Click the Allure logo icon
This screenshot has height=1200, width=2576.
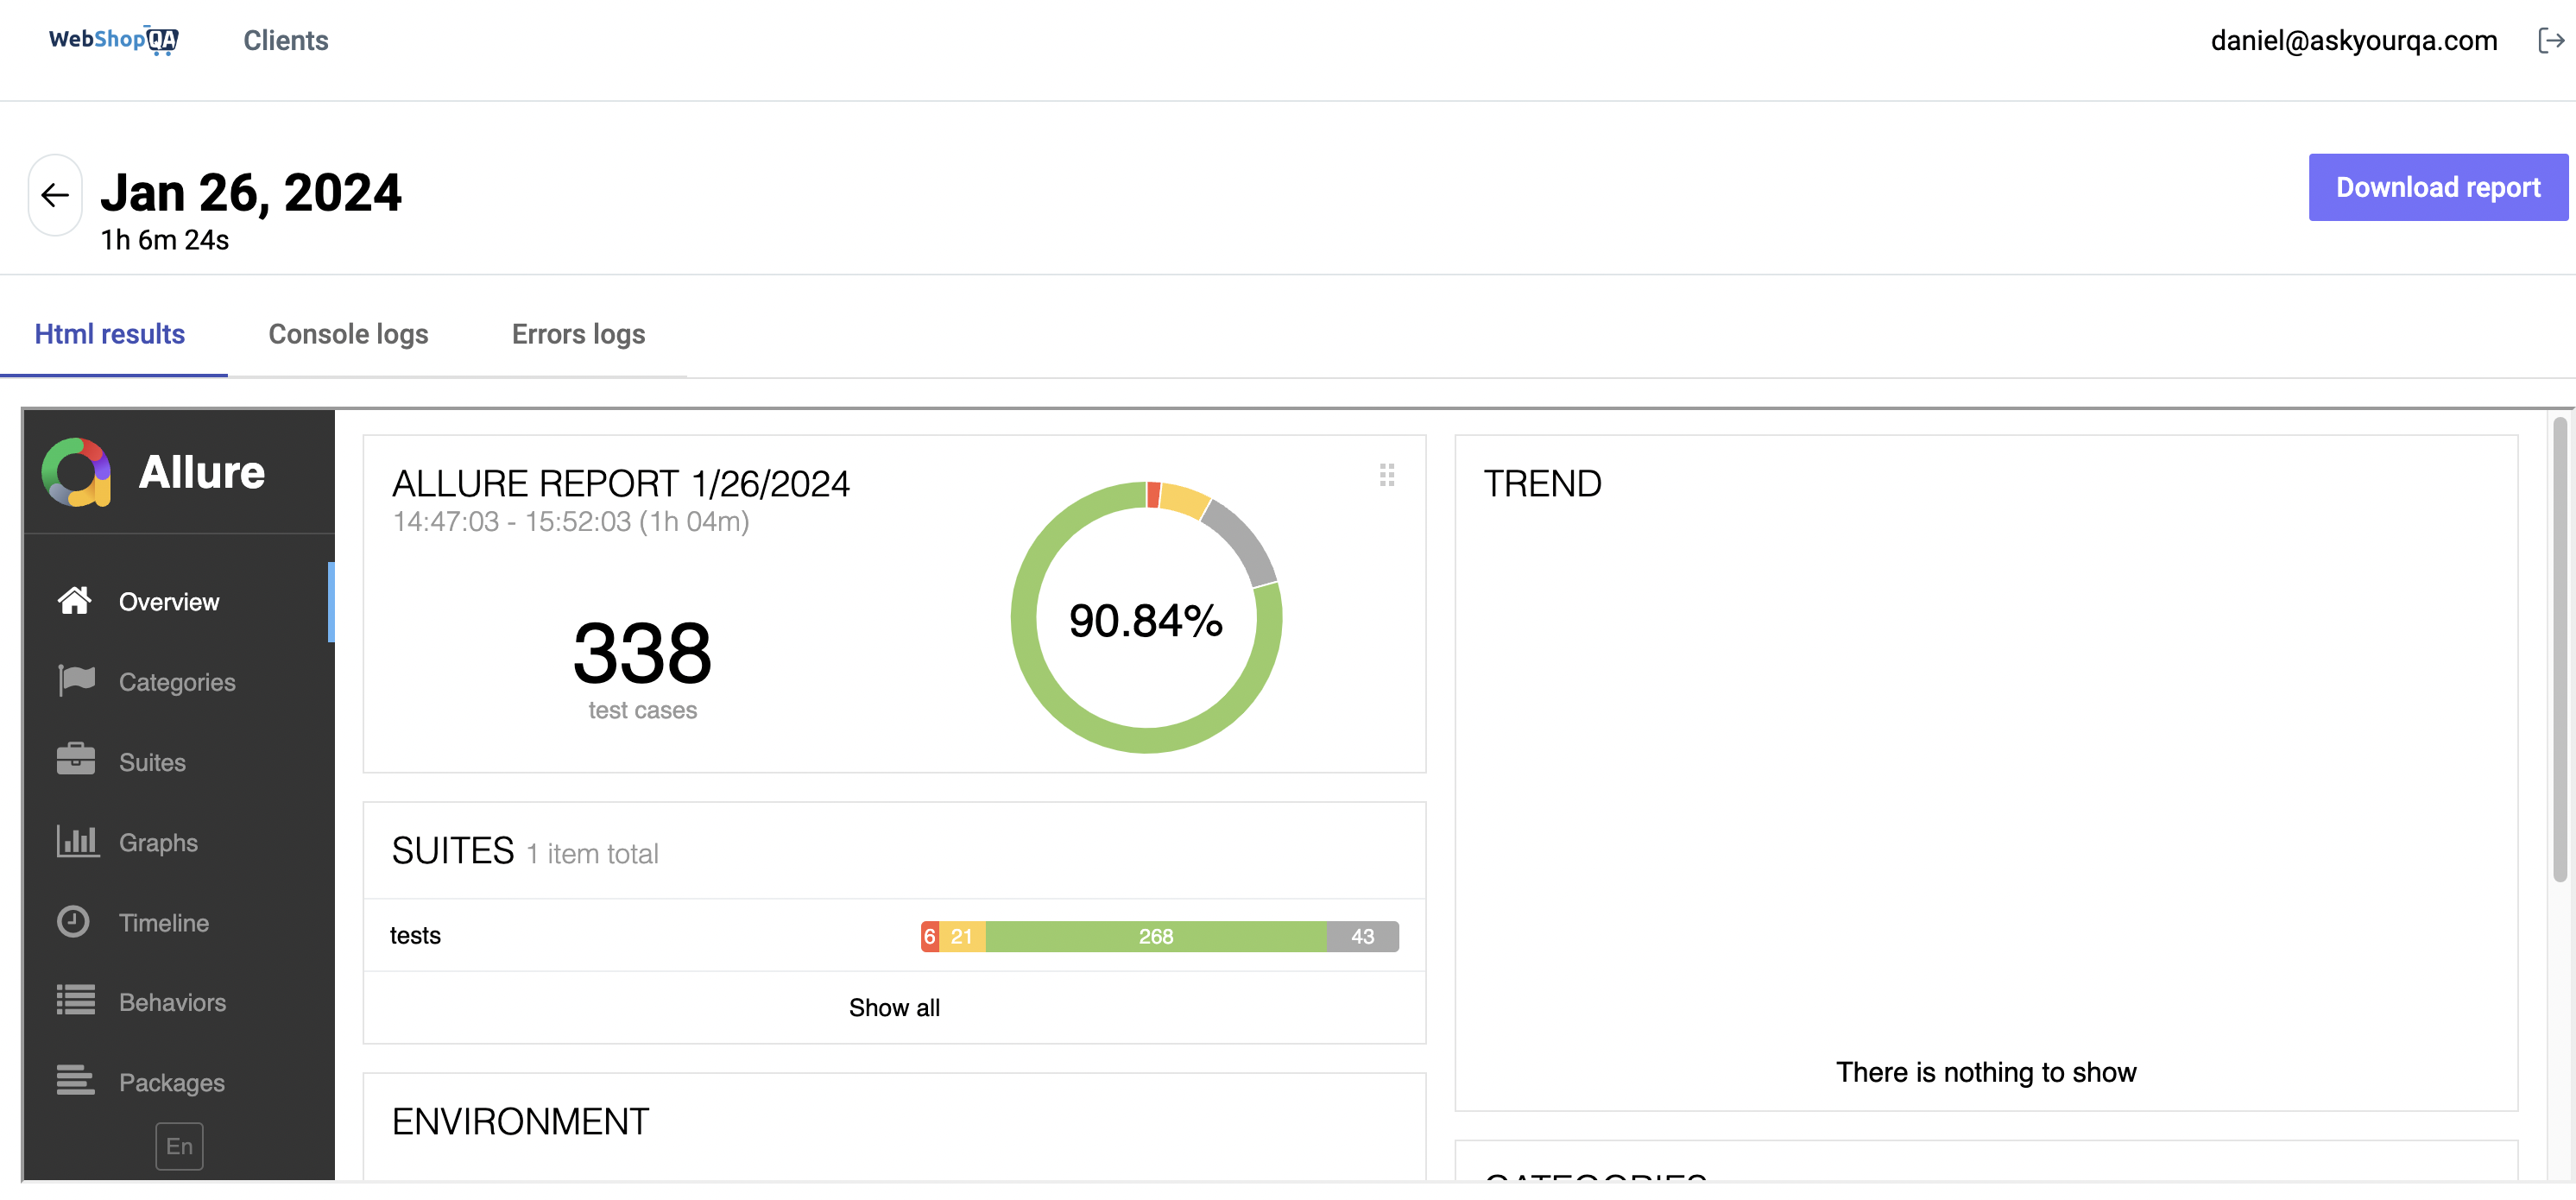coord(76,472)
